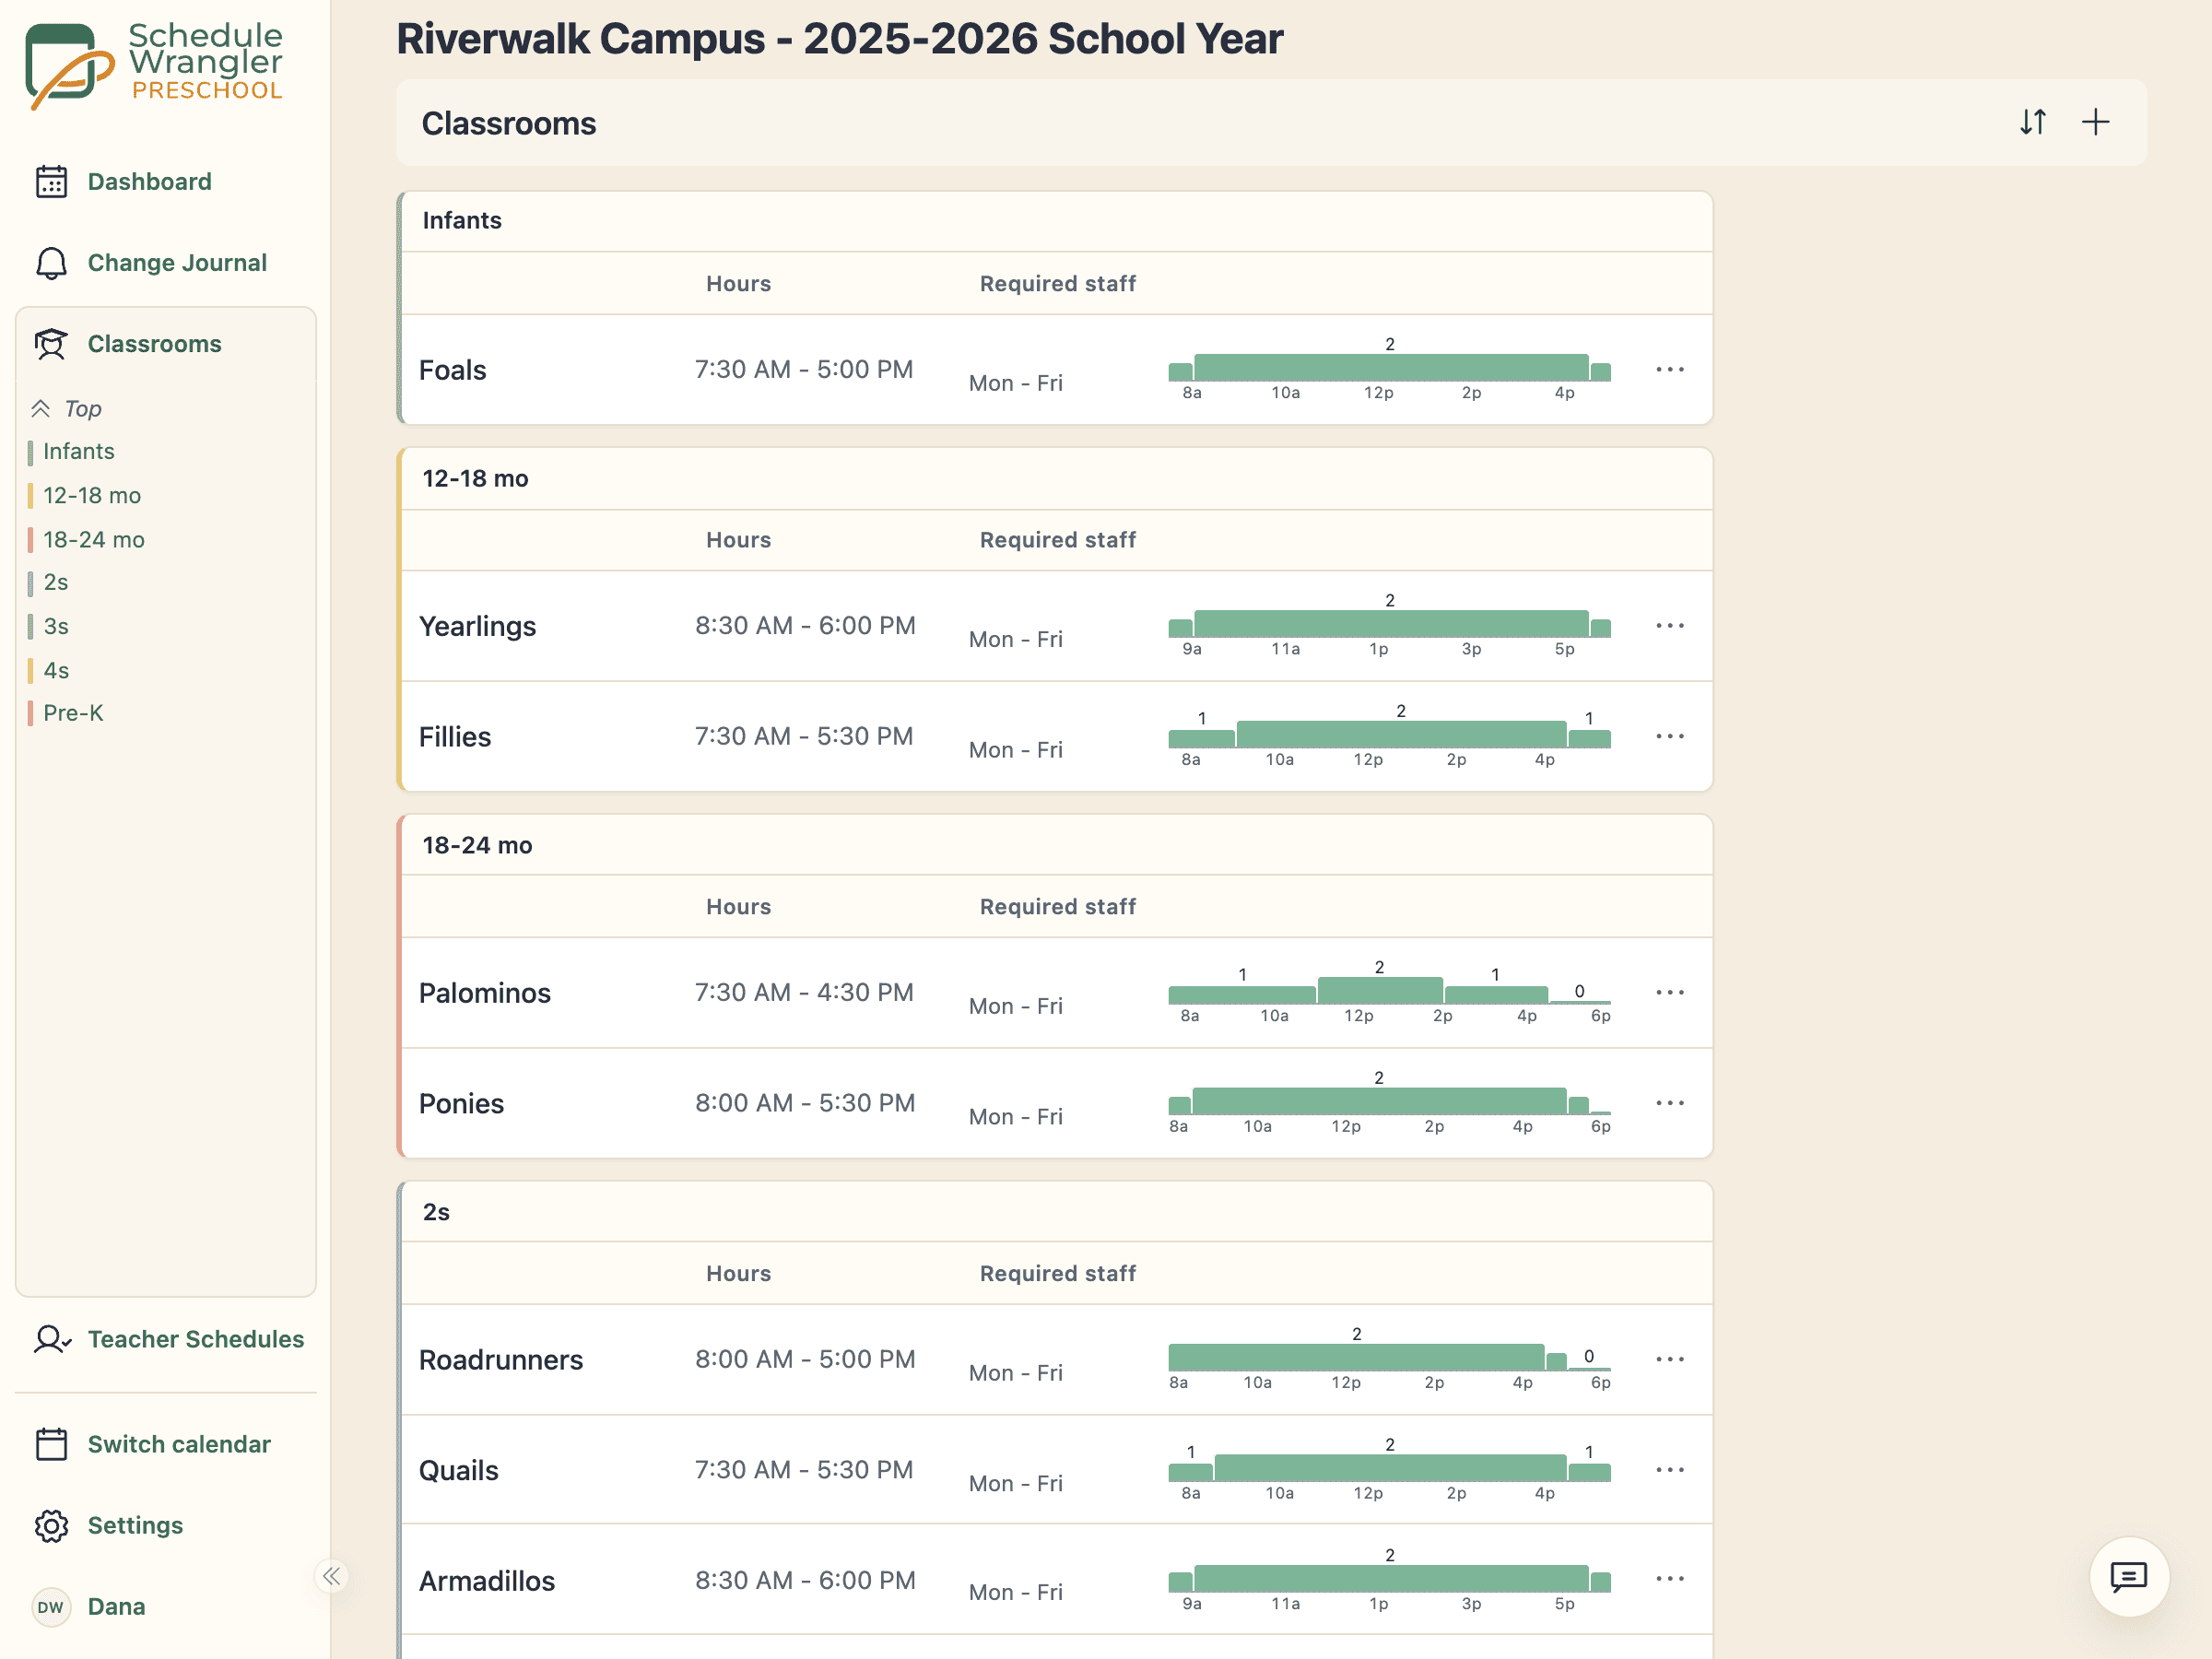Click Quails hours 7:30 AM - 5:30 PM

pyautogui.click(x=804, y=1470)
